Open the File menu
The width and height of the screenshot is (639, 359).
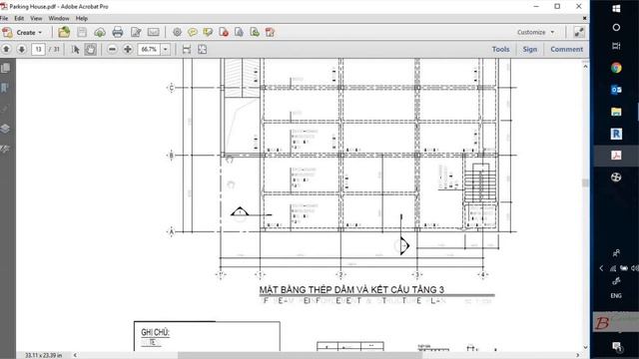pos(4,18)
